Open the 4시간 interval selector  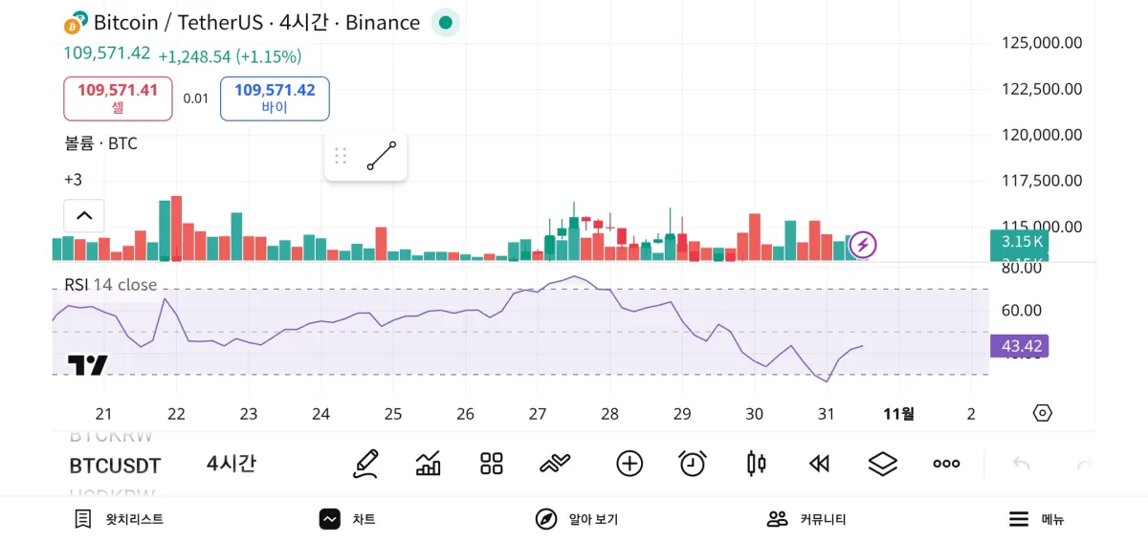click(232, 464)
